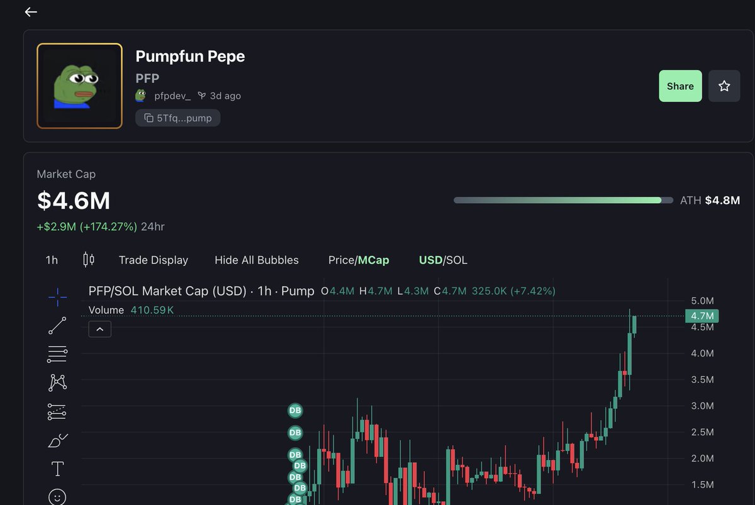Click Hide All Bubbles
The width and height of the screenshot is (755, 505).
[x=257, y=260]
